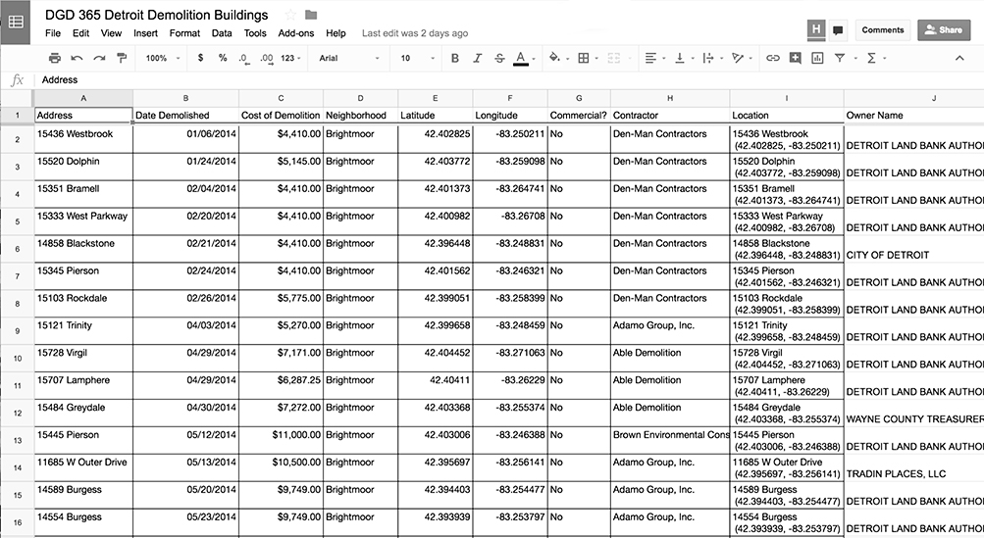984x538 pixels.
Task: Open the fill color picker
Action: tap(558, 58)
